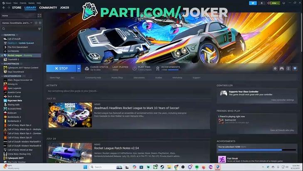The height and width of the screenshot is (171, 303).
Task: Stop the running Rocket League game
Action: pos(61,69)
